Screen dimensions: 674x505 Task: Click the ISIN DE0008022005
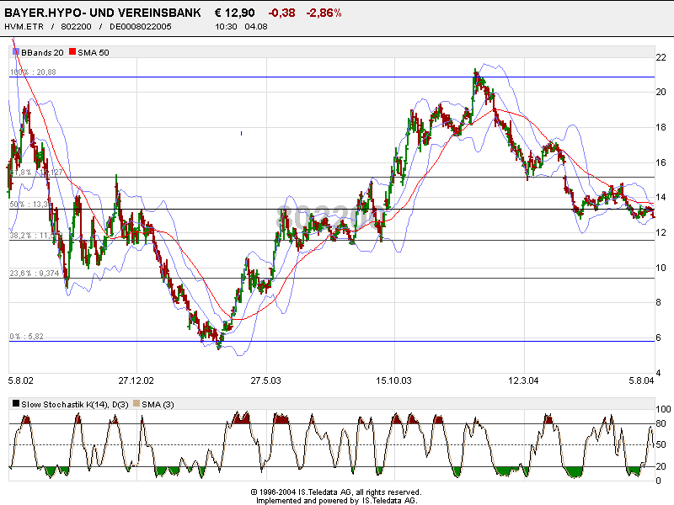pos(141,27)
